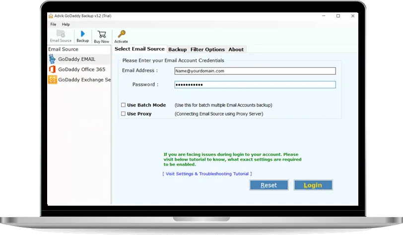Select GoDaddy EMAIL text row
403x235 pixels.
[x=77, y=59]
